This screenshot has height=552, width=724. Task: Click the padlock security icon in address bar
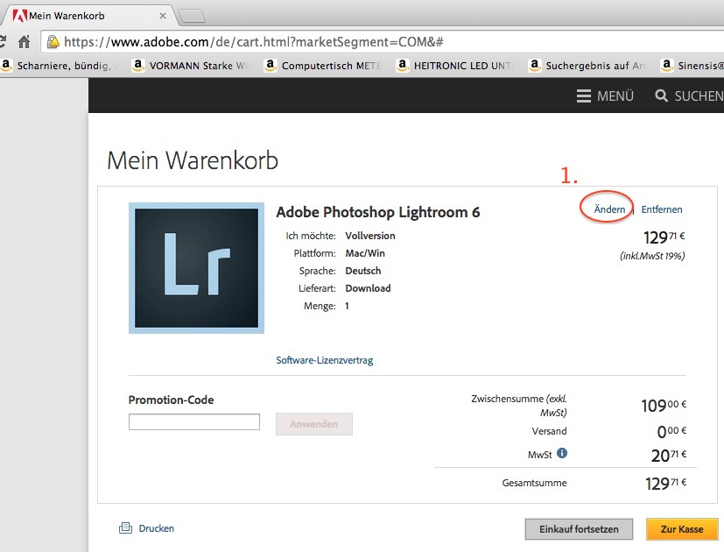(x=53, y=41)
